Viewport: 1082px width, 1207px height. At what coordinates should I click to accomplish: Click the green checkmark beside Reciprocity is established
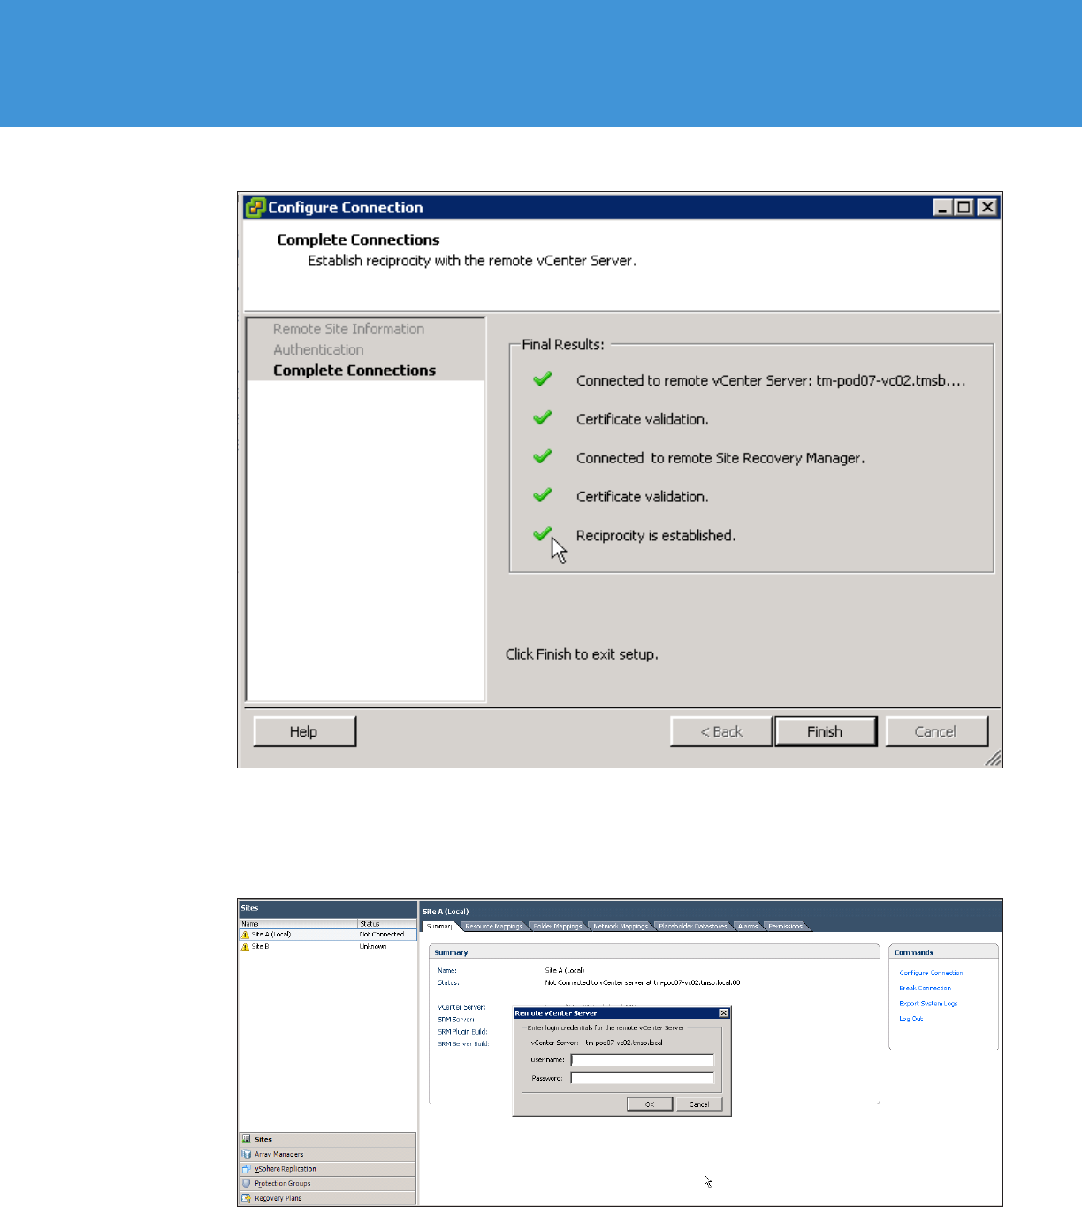coord(543,533)
